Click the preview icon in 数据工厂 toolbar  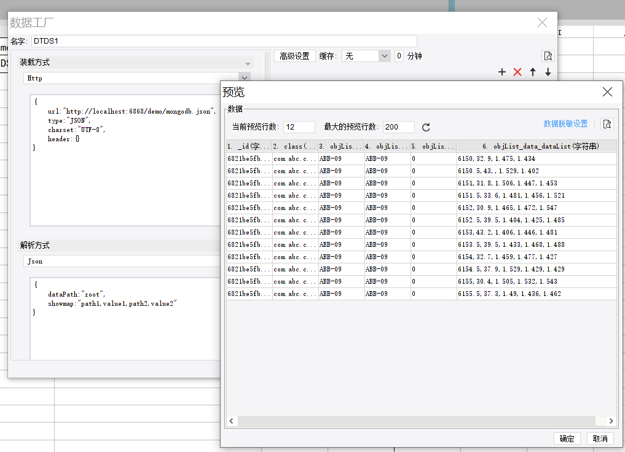548,56
